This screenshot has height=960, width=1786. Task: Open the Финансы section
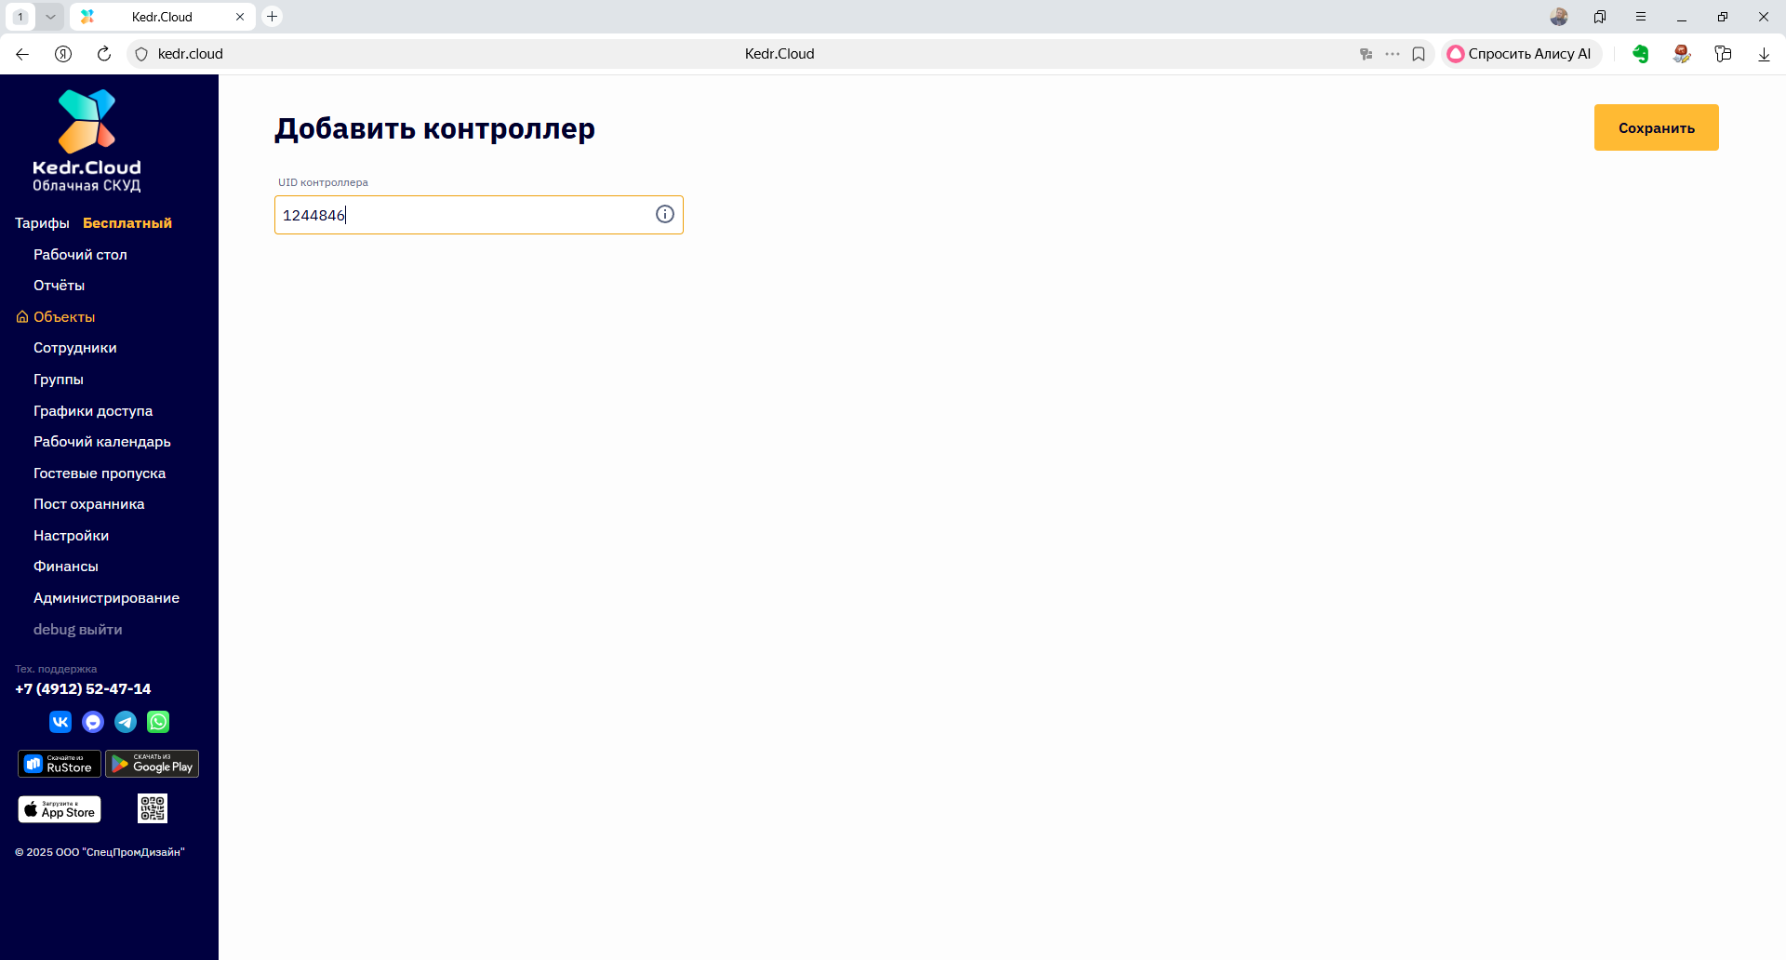[66, 567]
